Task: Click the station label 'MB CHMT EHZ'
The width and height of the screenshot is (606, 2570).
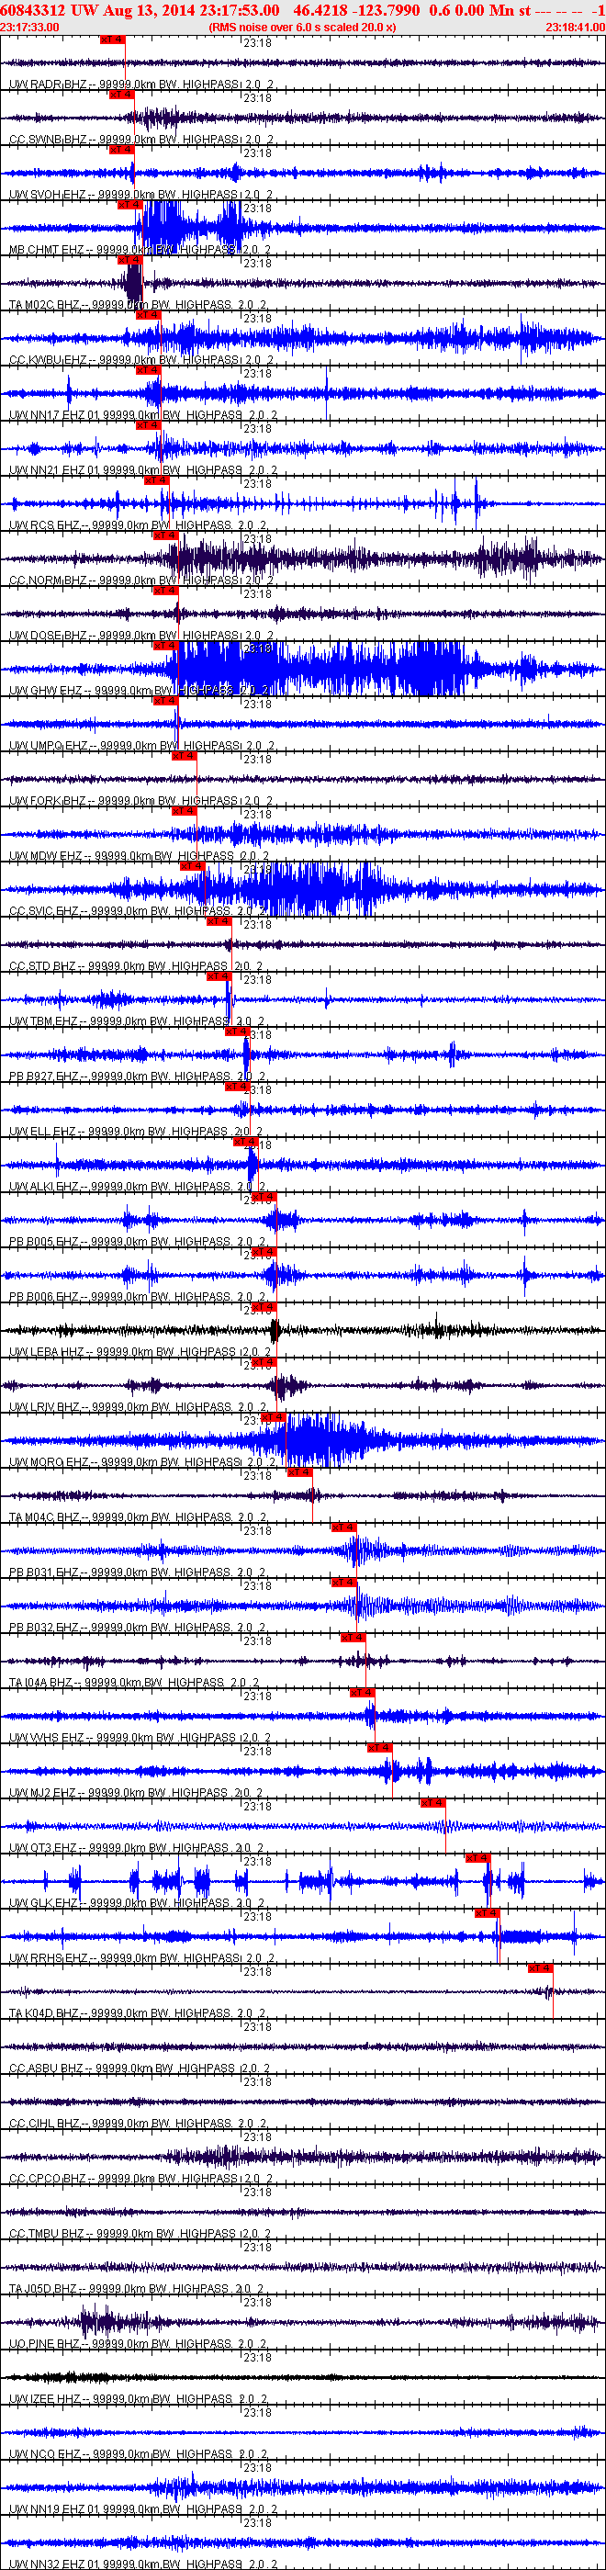Action: coord(47,251)
